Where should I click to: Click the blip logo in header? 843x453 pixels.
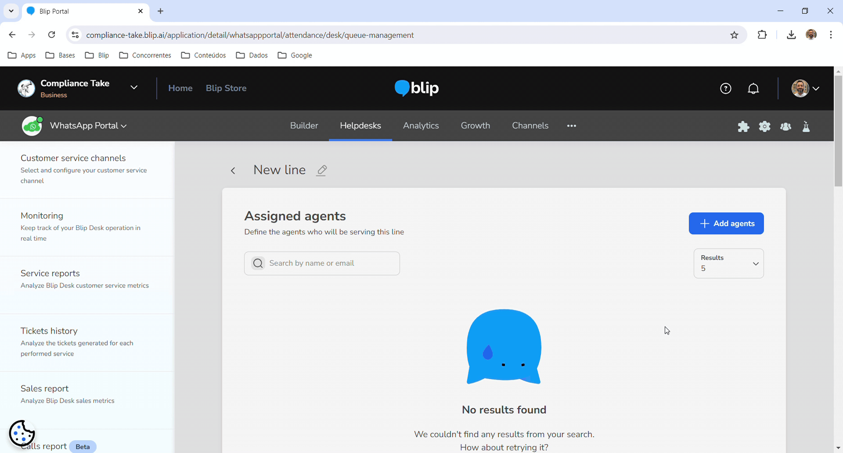pos(417,88)
